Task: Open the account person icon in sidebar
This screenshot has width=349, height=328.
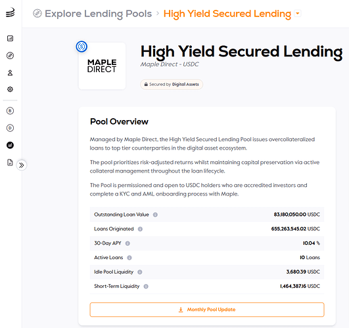Action: point(10,73)
